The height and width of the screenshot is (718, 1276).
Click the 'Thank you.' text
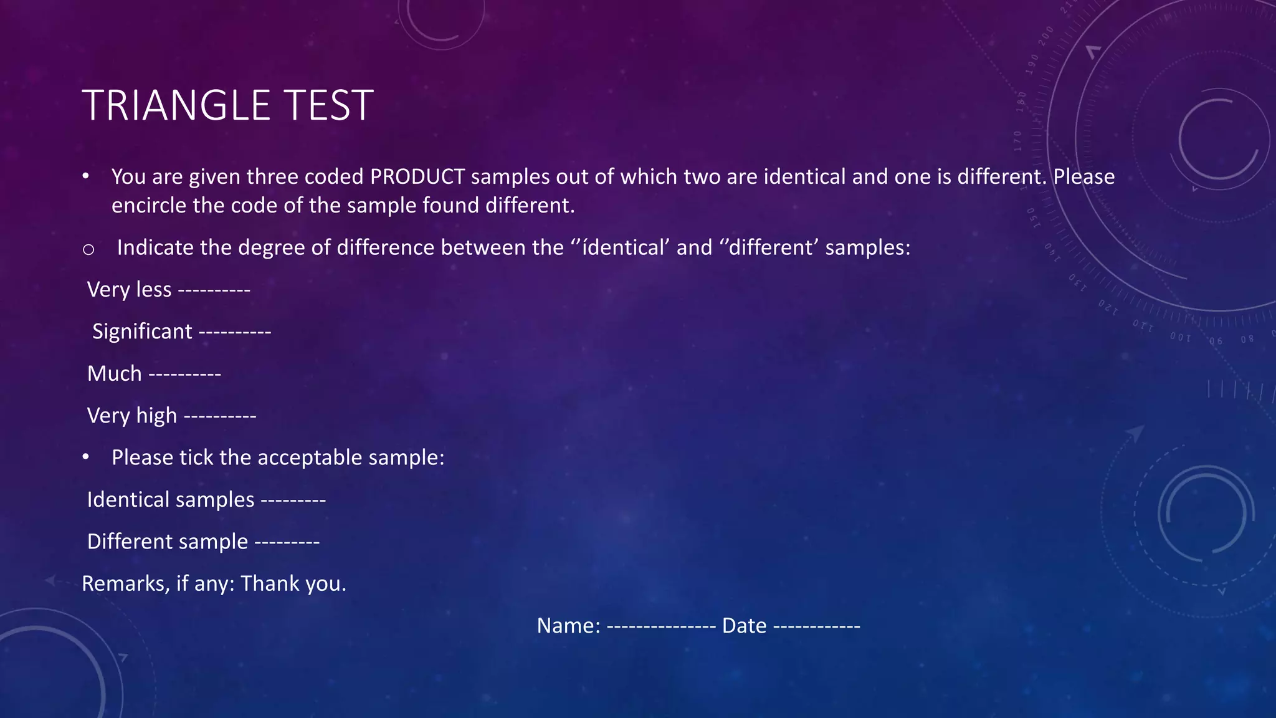293,584
